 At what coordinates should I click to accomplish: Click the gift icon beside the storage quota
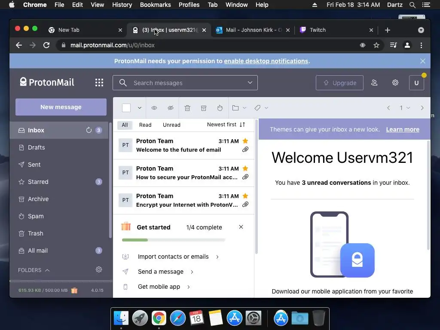click(x=74, y=290)
